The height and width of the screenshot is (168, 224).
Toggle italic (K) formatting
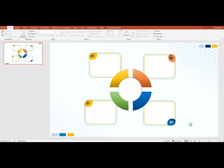tap(43, 36)
